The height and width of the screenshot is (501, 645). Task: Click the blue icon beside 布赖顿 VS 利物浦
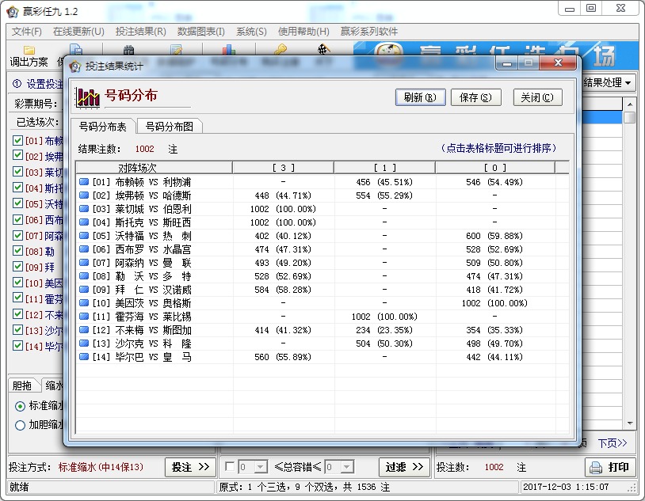(x=86, y=183)
